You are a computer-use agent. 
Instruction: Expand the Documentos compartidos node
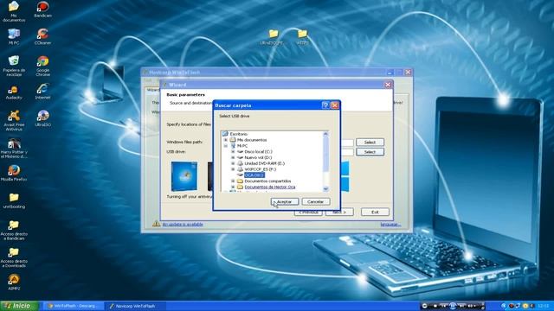click(x=233, y=181)
